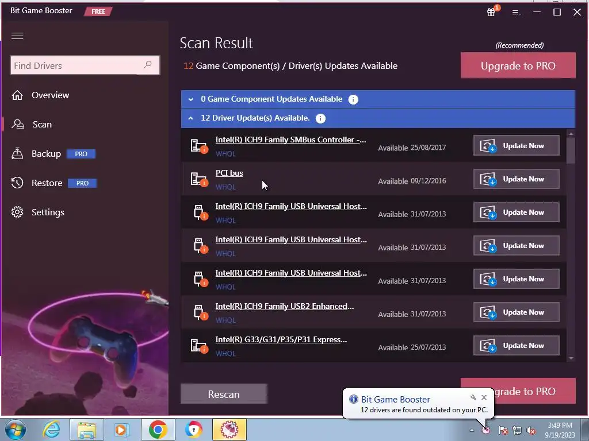Click Bit Game Booster taskbar button
Image resolution: width=589 pixels, height=441 pixels.
pos(230,430)
